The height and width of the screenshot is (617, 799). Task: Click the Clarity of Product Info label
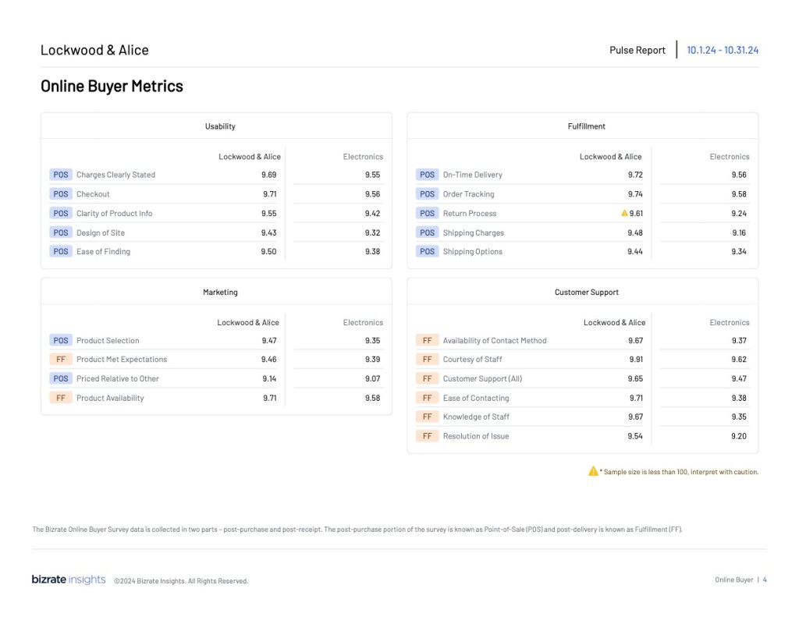pos(114,214)
